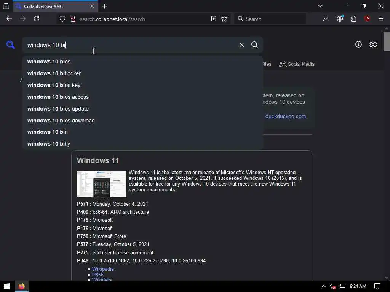Go back with browser back arrow
This screenshot has width=390, height=292.
tap(9, 19)
